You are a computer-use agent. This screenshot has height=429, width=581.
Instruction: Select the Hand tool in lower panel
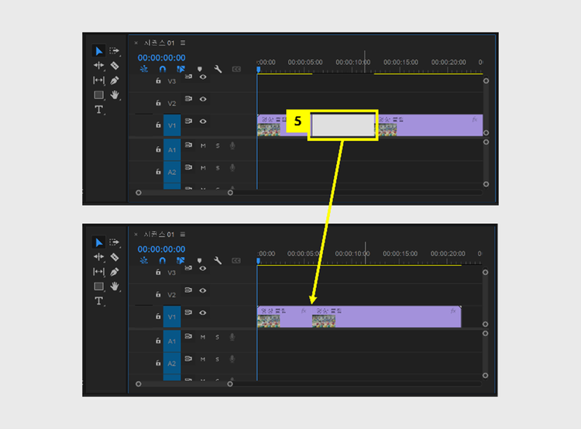coord(115,286)
